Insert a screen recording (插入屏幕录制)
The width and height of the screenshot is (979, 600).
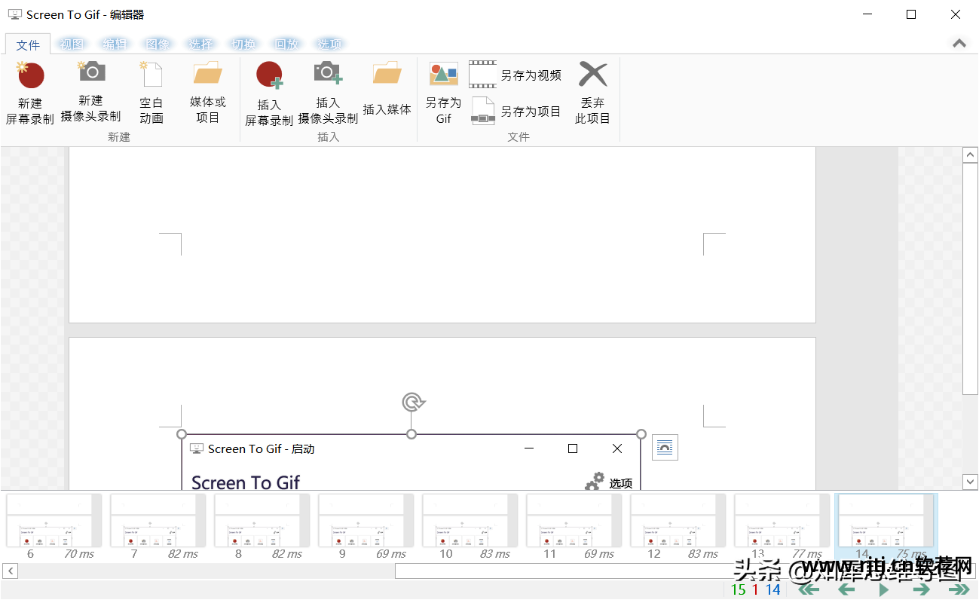[269, 94]
